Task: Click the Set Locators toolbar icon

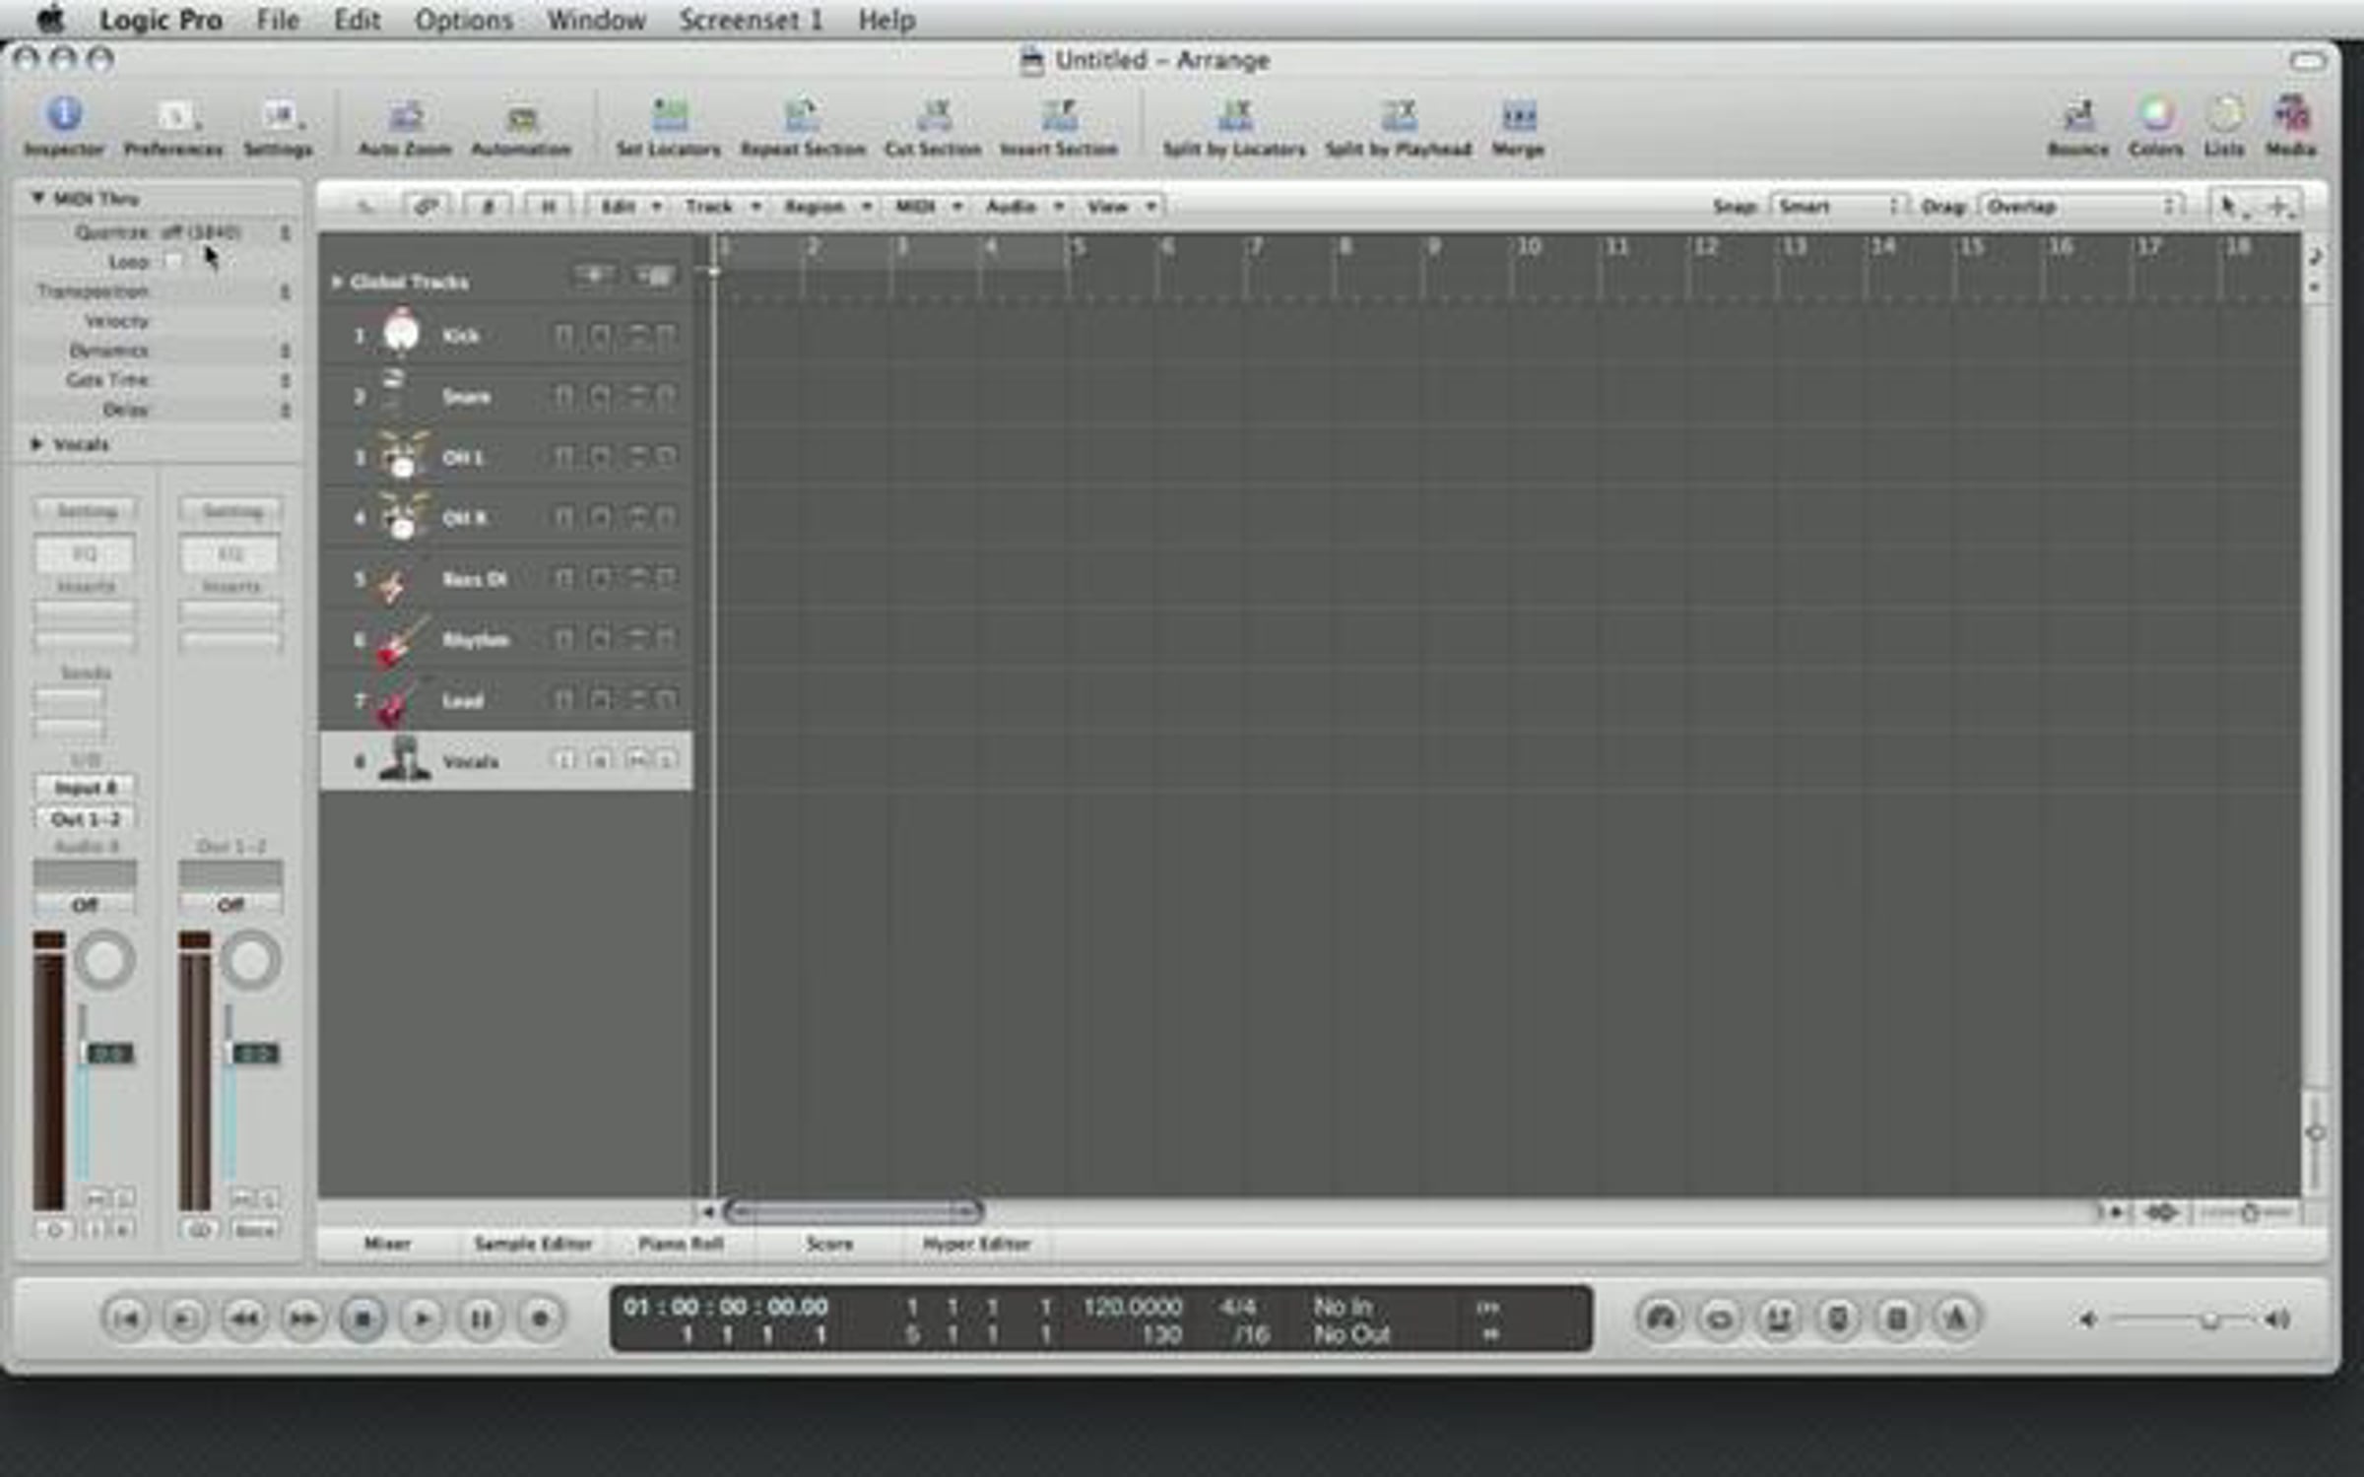Action: click(669, 116)
